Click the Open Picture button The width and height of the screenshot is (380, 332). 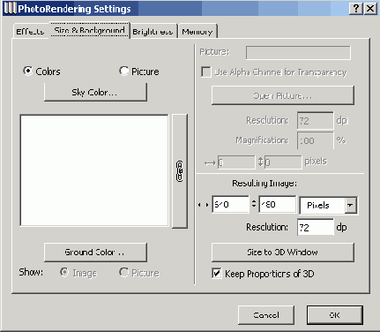(283, 95)
